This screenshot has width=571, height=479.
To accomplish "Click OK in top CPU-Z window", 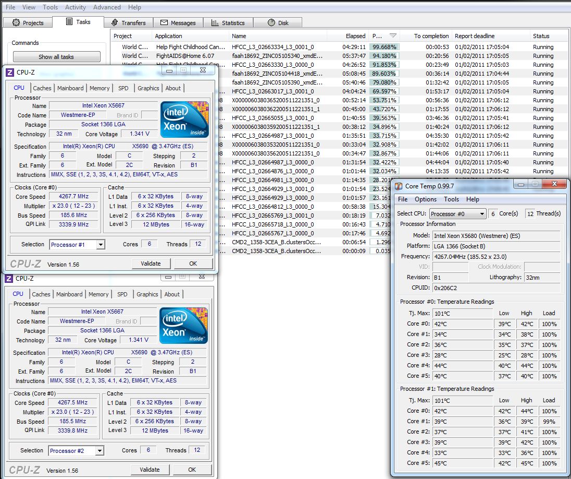I will click(193, 264).
